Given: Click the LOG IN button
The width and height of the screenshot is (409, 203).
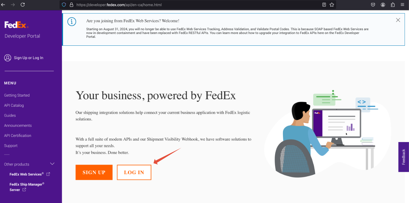Looking at the screenshot, I should [134, 172].
